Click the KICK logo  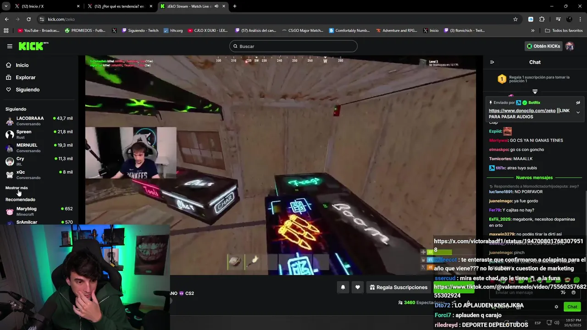[33, 46]
